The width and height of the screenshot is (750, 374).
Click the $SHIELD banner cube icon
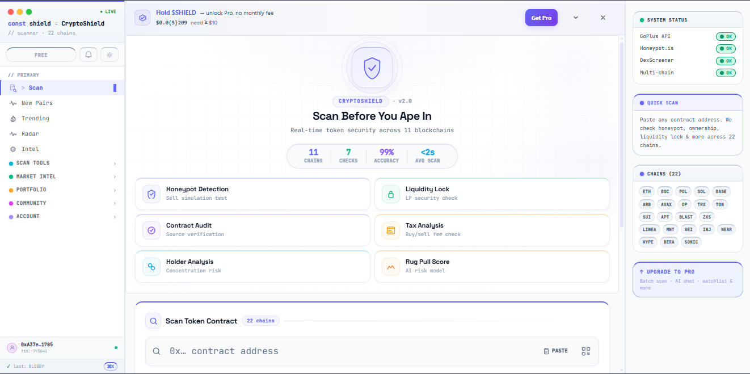[142, 18]
